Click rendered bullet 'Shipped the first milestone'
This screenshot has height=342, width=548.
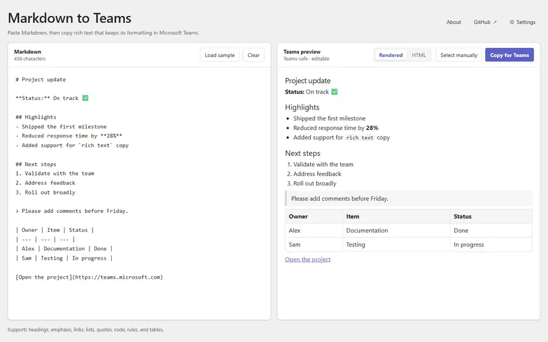329,118
